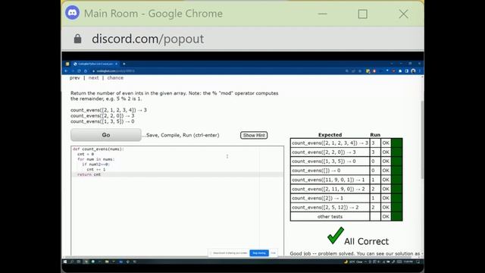This screenshot has width=485, height=273.
Task: Click the green box beside count_evens([2]) row
Action: (x=396, y=198)
